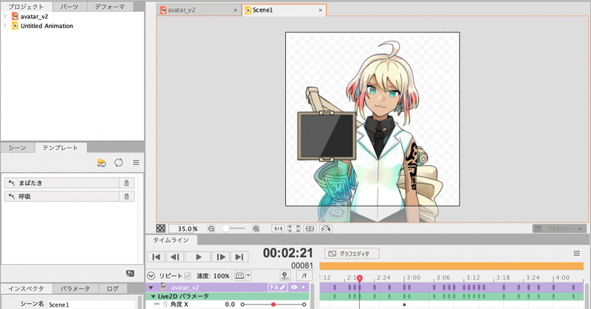Switch to the プロジェクト tab
This screenshot has height=309, width=591.
(x=27, y=7)
